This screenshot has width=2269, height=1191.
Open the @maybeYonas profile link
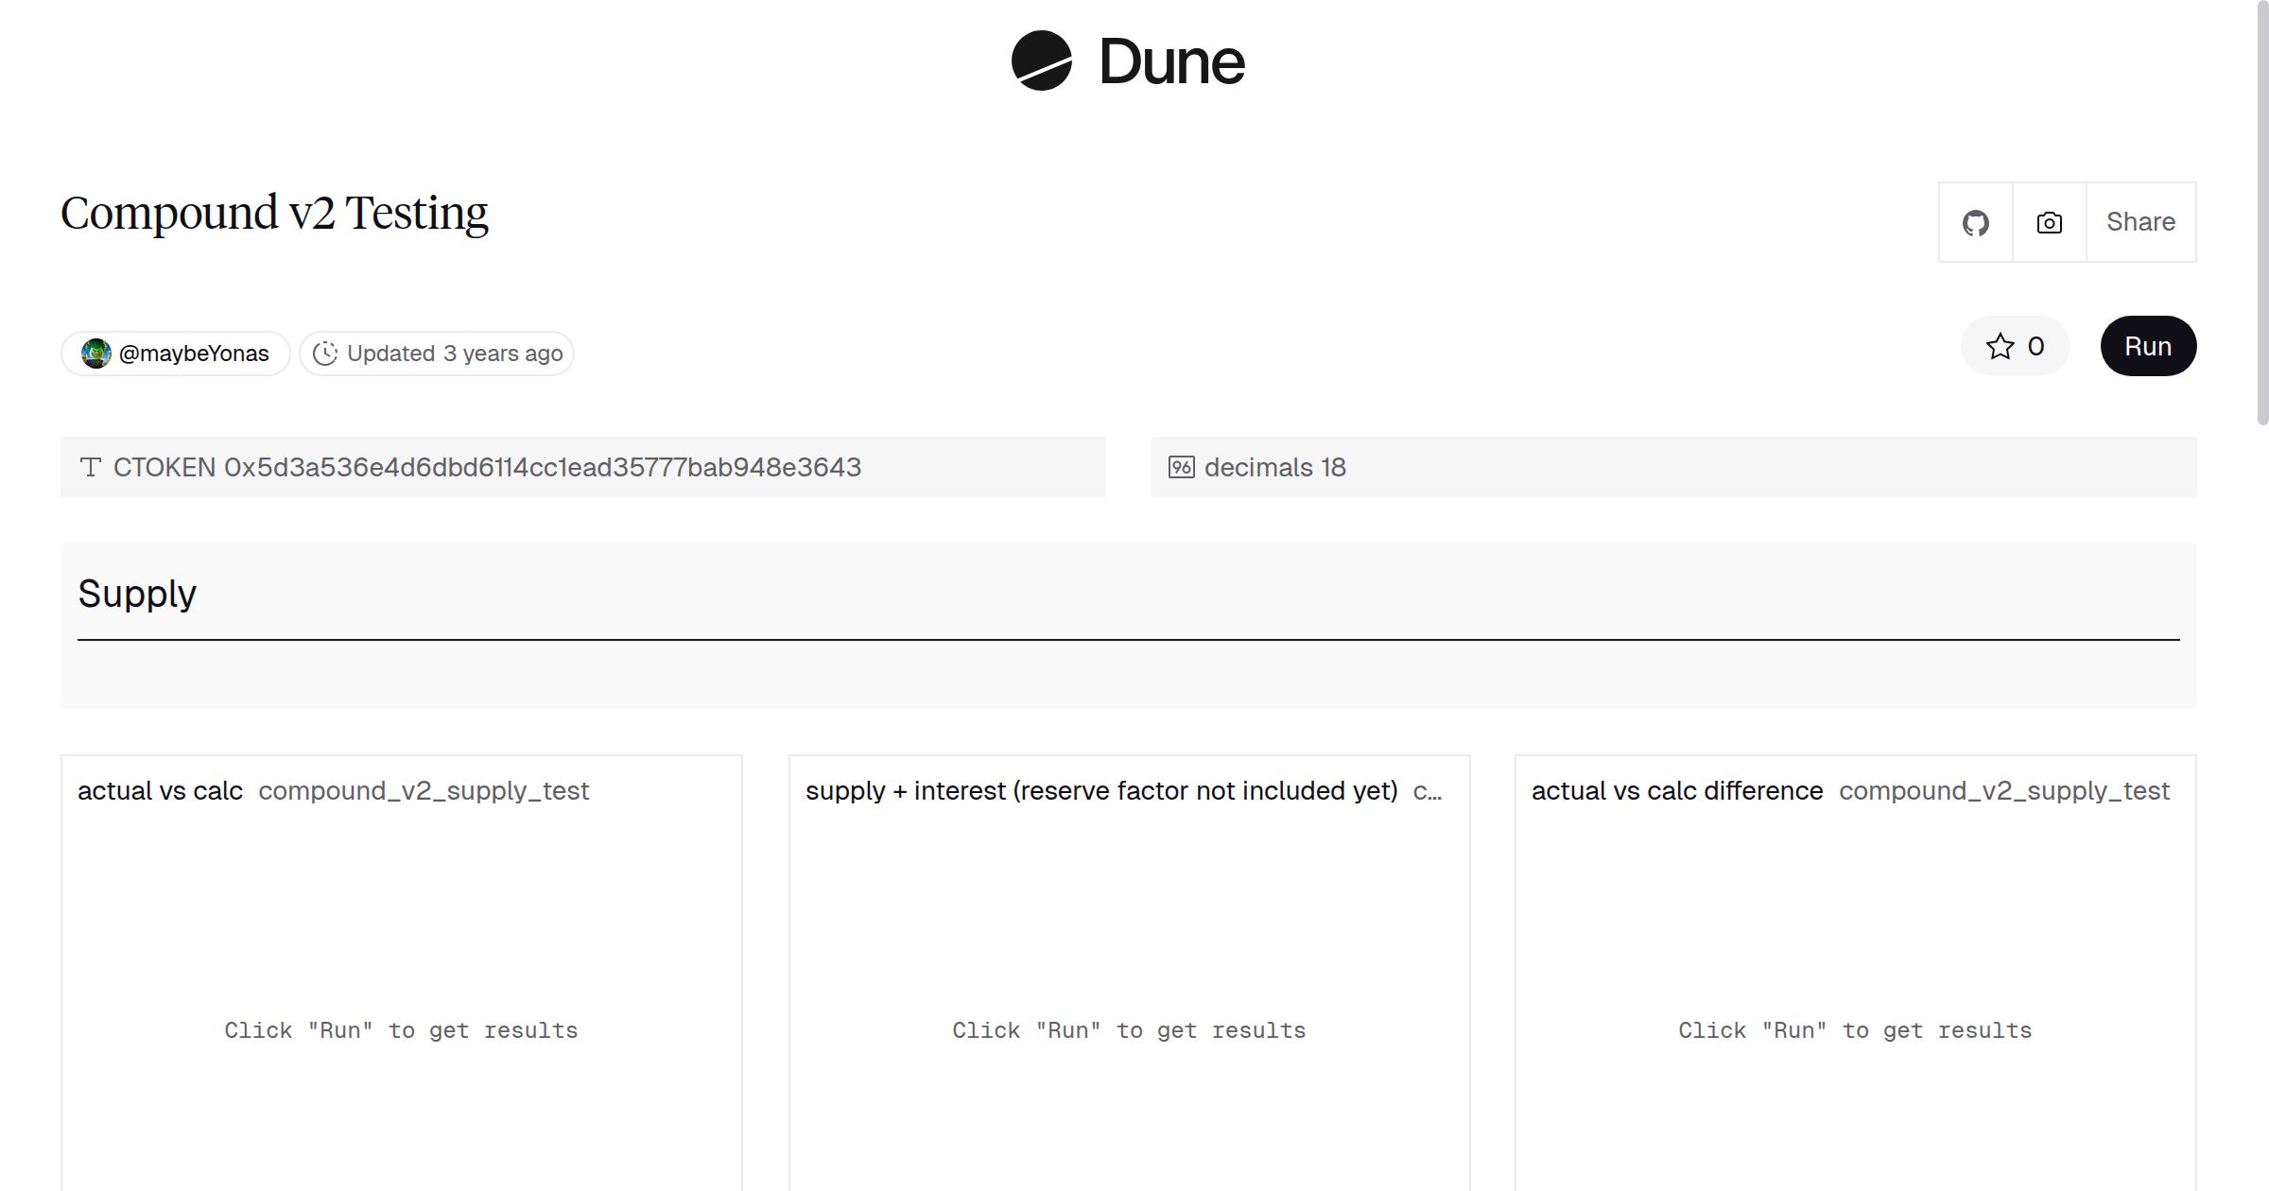pyautogui.click(x=194, y=354)
